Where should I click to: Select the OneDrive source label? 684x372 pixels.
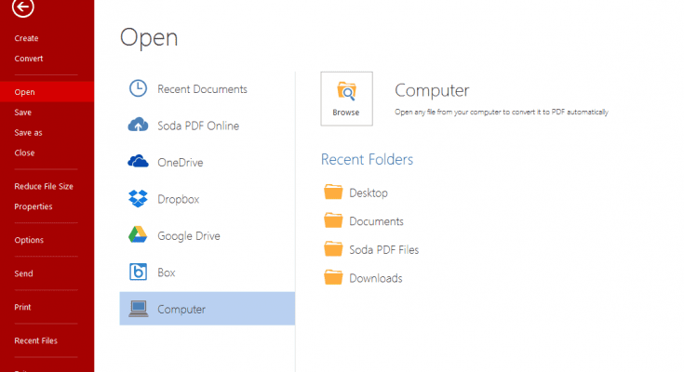point(181,162)
